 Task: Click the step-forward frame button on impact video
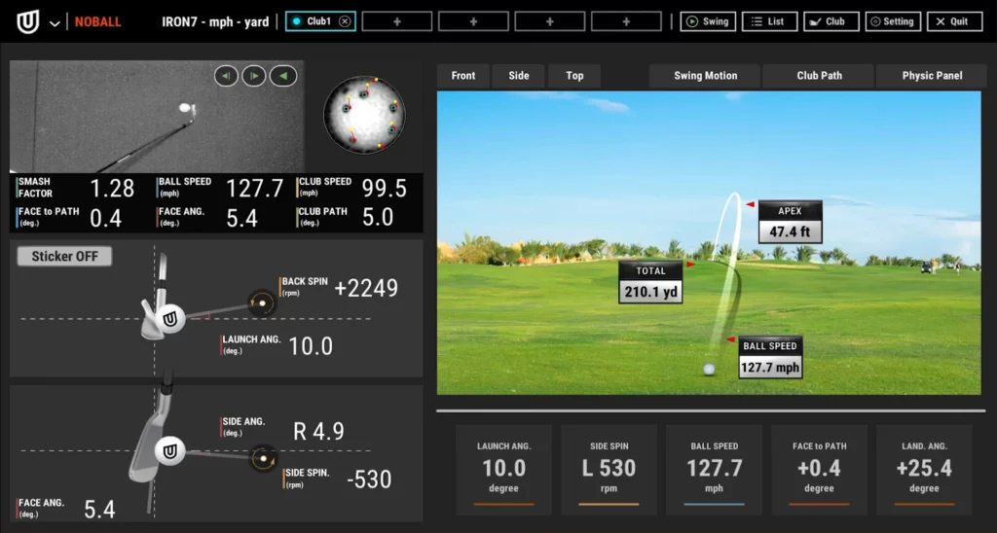254,76
